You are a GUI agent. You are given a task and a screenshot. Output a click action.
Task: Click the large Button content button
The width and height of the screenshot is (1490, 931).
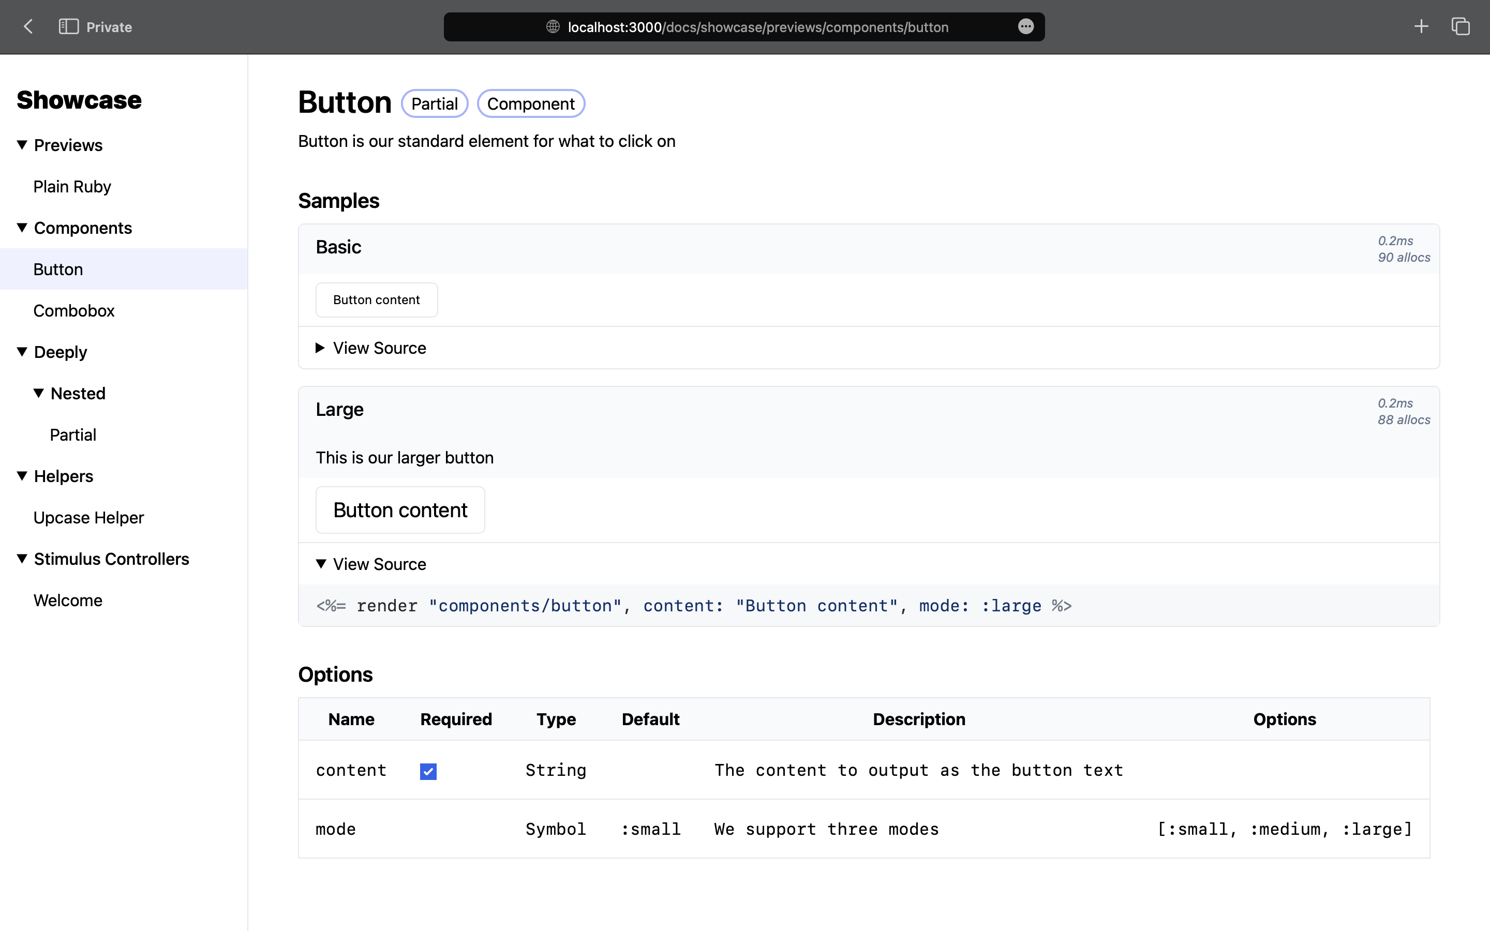click(x=400, y=510)
